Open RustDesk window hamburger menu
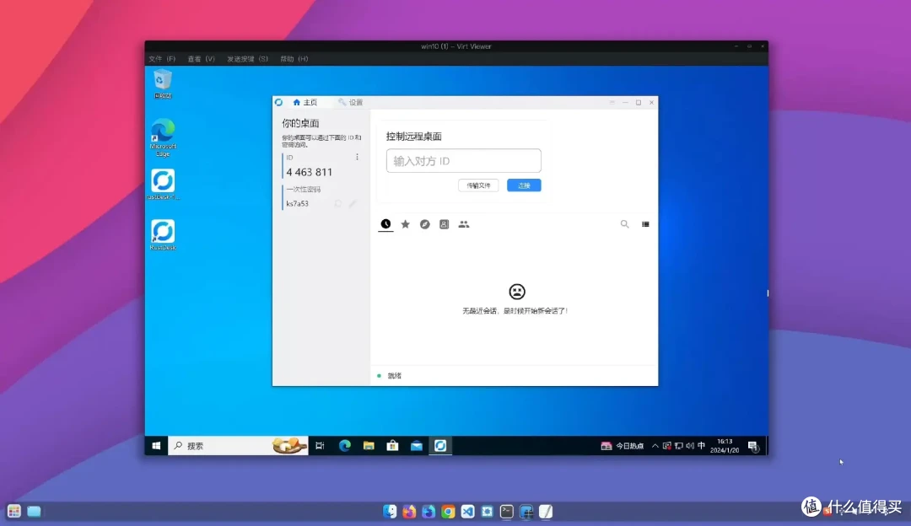Viewport: 911px width, 526px height. click(x=612, y=102)
